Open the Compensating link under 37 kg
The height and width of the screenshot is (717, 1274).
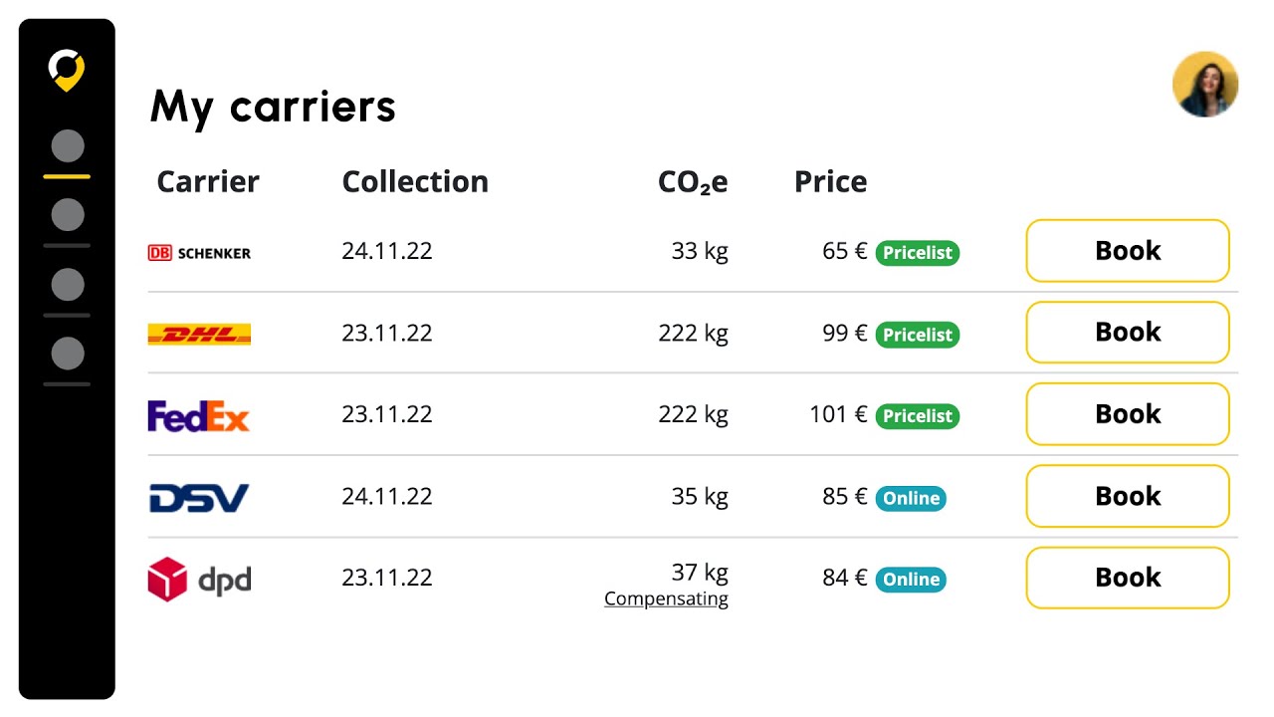coord(666,599)
